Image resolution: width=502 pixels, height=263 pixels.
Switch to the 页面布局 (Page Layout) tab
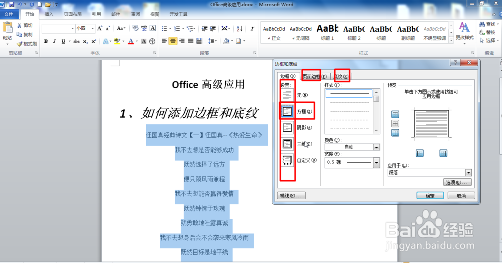[x=73, y=14]
